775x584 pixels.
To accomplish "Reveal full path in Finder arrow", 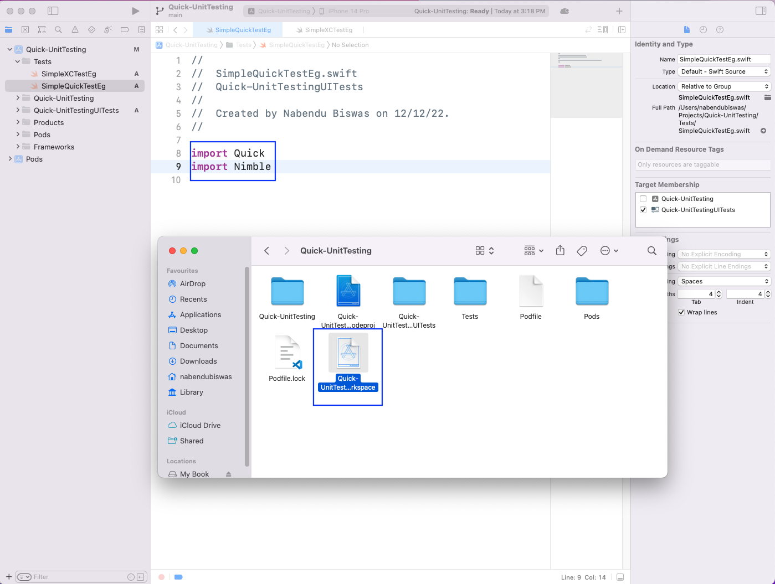I will [x=763, y=131].
